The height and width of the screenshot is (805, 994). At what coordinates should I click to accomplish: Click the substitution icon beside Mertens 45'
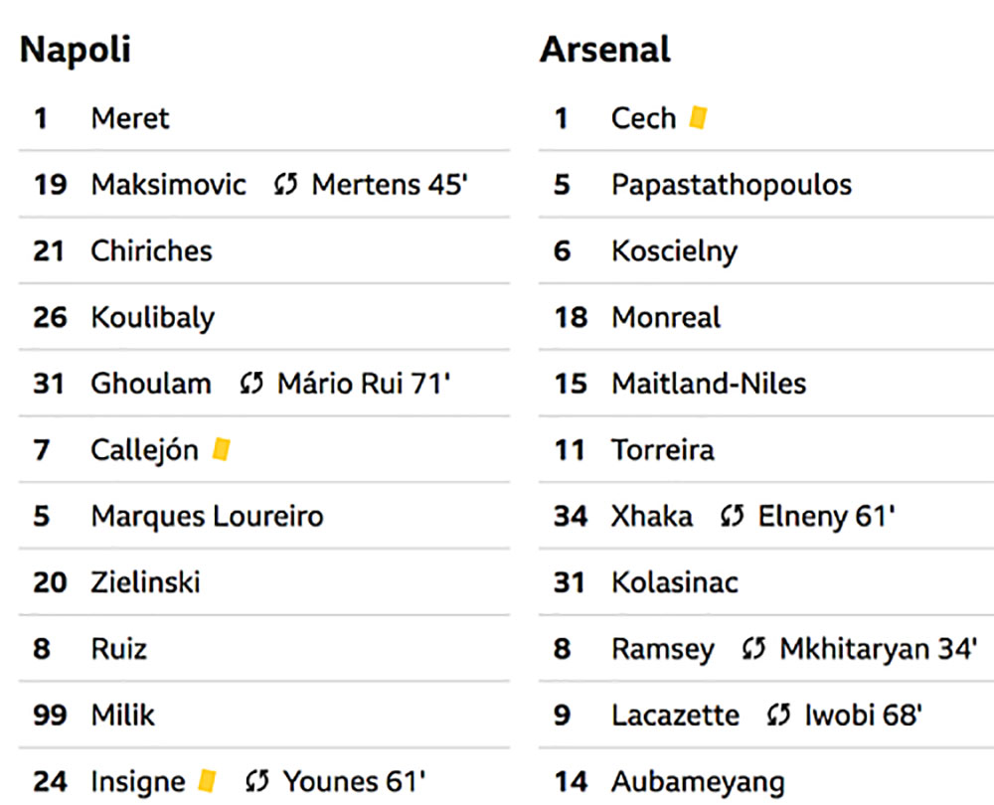coord(285,185)
